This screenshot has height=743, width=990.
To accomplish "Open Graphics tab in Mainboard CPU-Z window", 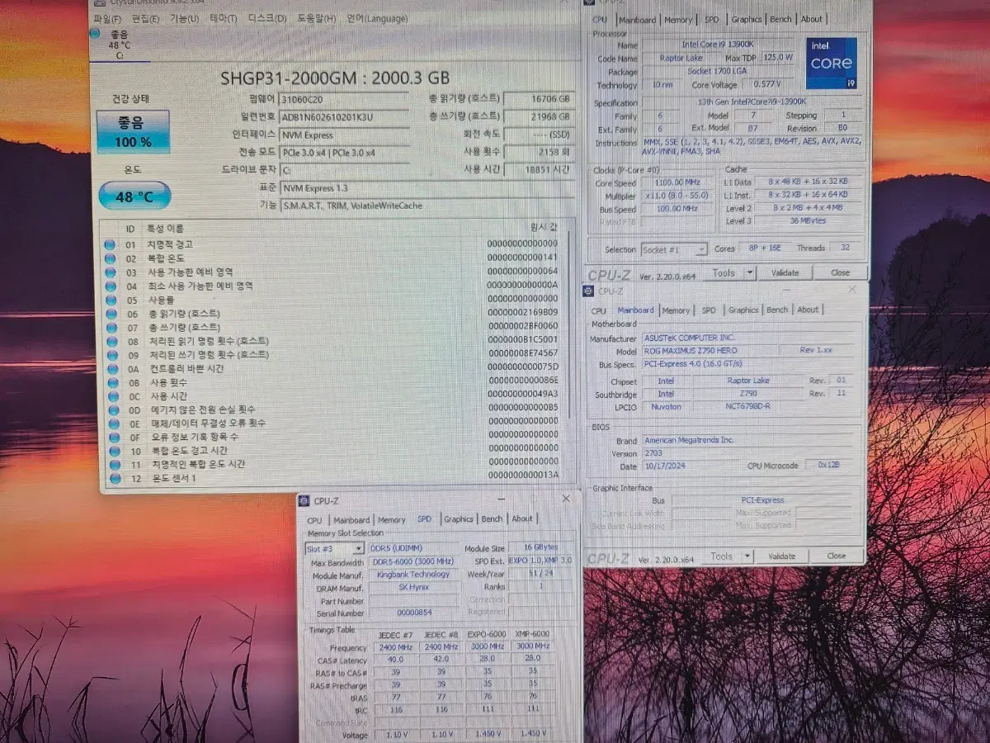I will (x=742, y=310).
